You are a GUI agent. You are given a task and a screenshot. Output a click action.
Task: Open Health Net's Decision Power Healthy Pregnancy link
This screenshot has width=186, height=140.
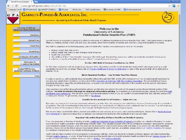coord(112,121)
